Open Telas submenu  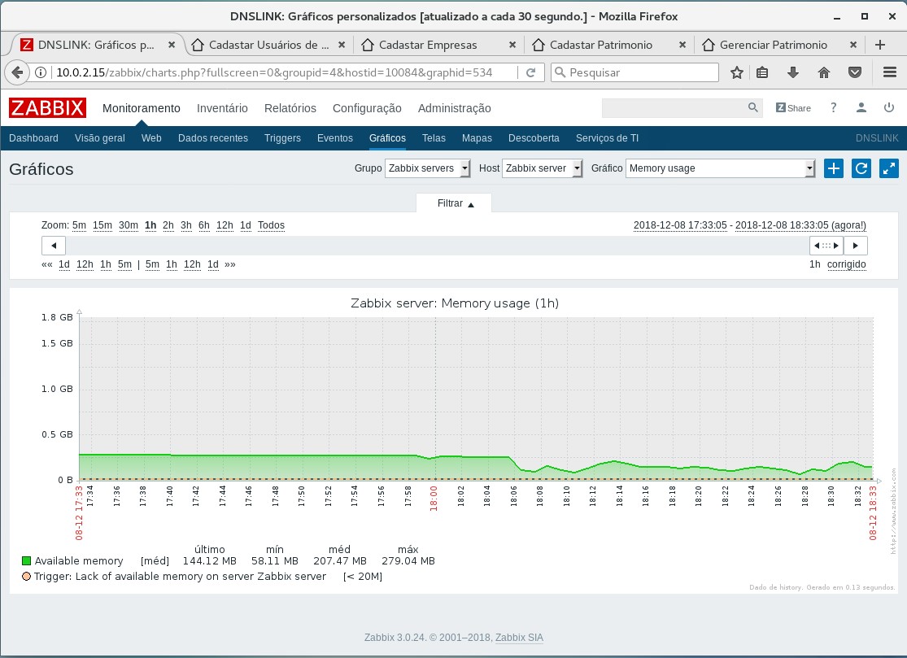coord(434,138)
